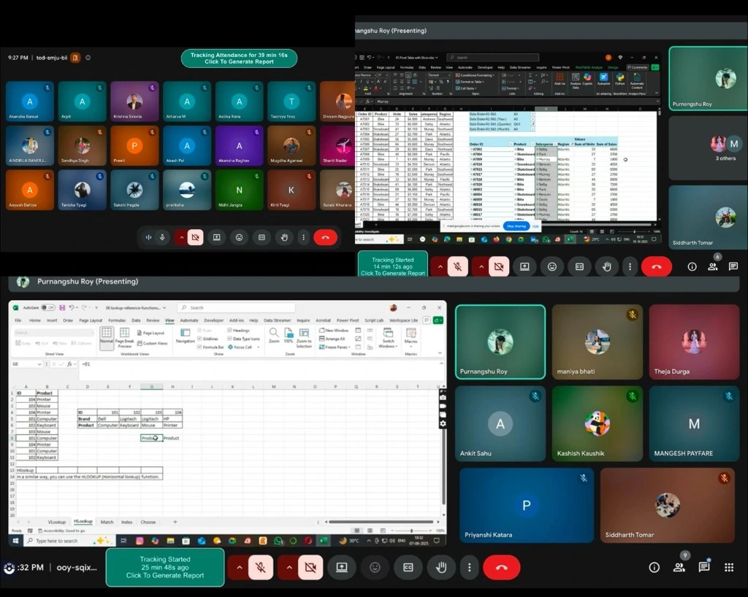Click Generate Report tracking 39 min attendance
Screen dimensions: 748x597
coord(239,58)
